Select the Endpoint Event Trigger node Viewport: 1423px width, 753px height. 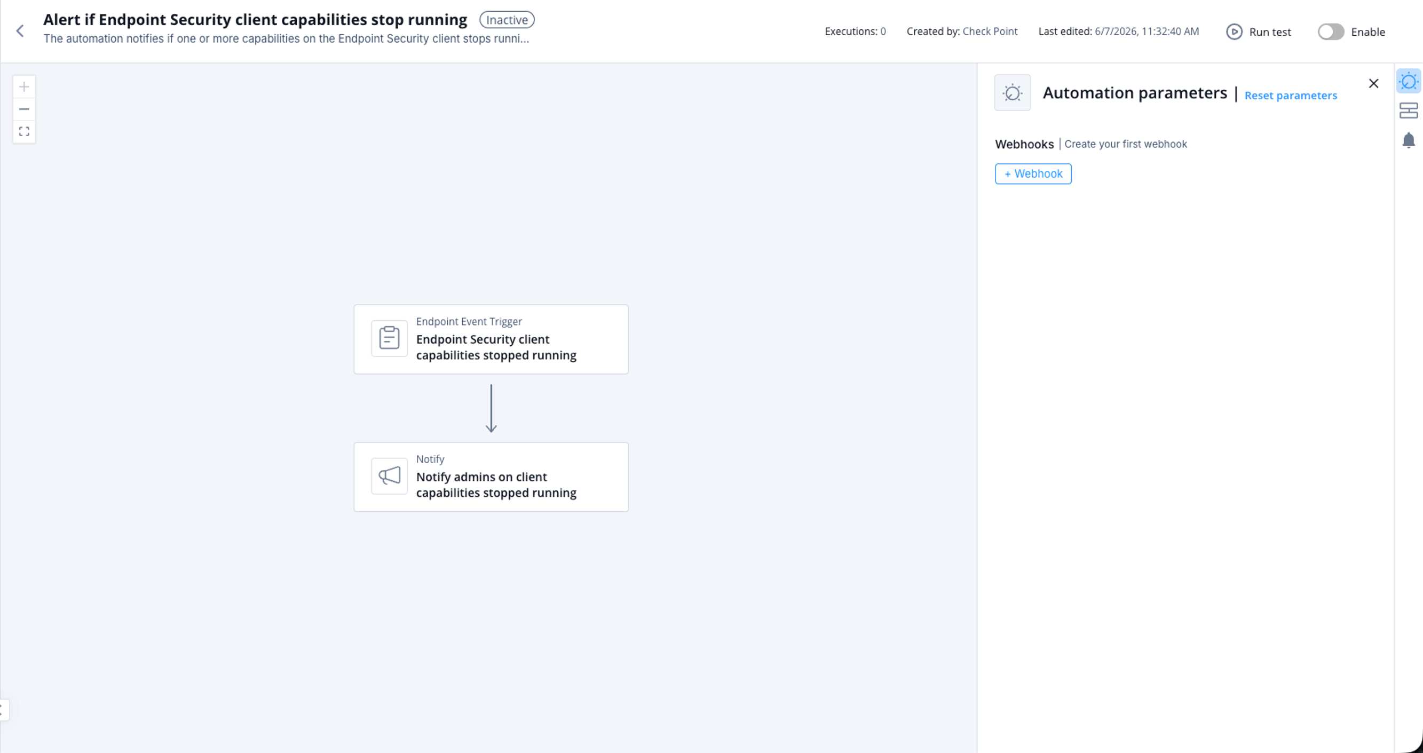(491, 339)
